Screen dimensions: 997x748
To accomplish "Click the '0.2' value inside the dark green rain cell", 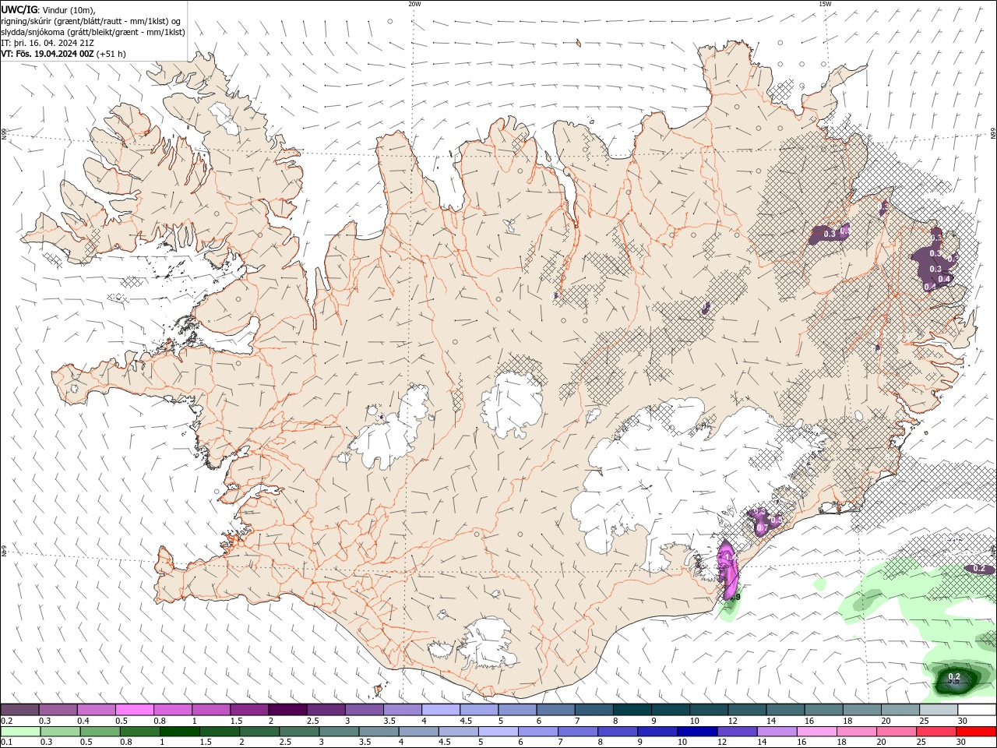I will click(x=954, y=676).
